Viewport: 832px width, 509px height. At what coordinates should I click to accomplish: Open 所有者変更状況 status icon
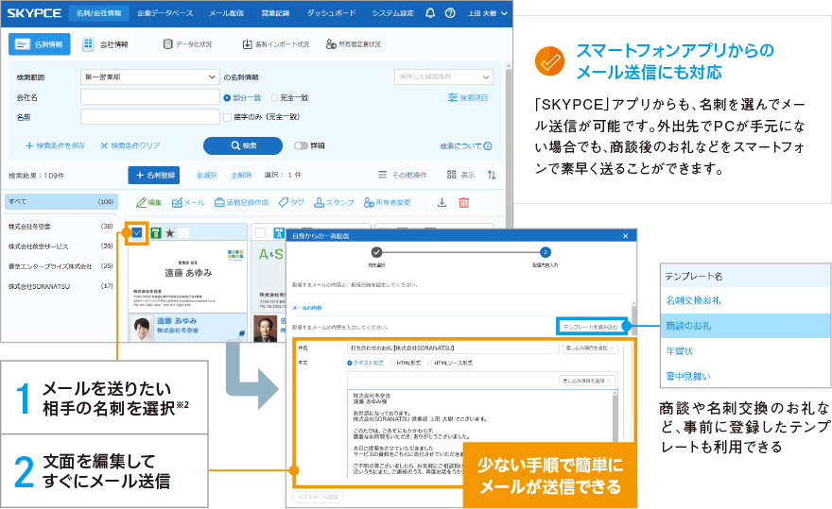(331, 44)
